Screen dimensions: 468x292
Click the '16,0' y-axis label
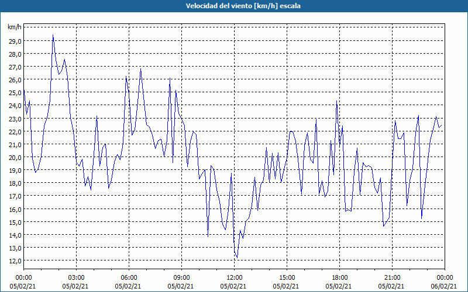pos(15,209)
